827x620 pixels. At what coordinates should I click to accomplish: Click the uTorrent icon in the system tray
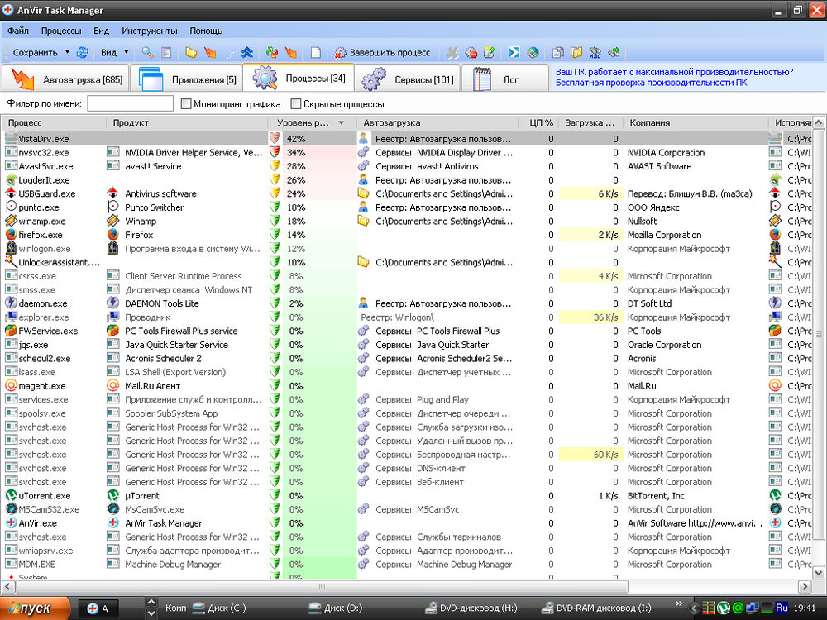[x=724, y=608]
